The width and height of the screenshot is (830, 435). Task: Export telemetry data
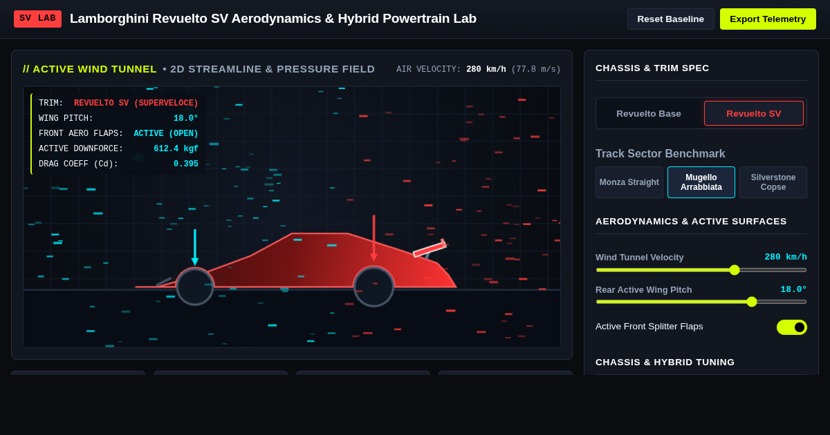768,19
